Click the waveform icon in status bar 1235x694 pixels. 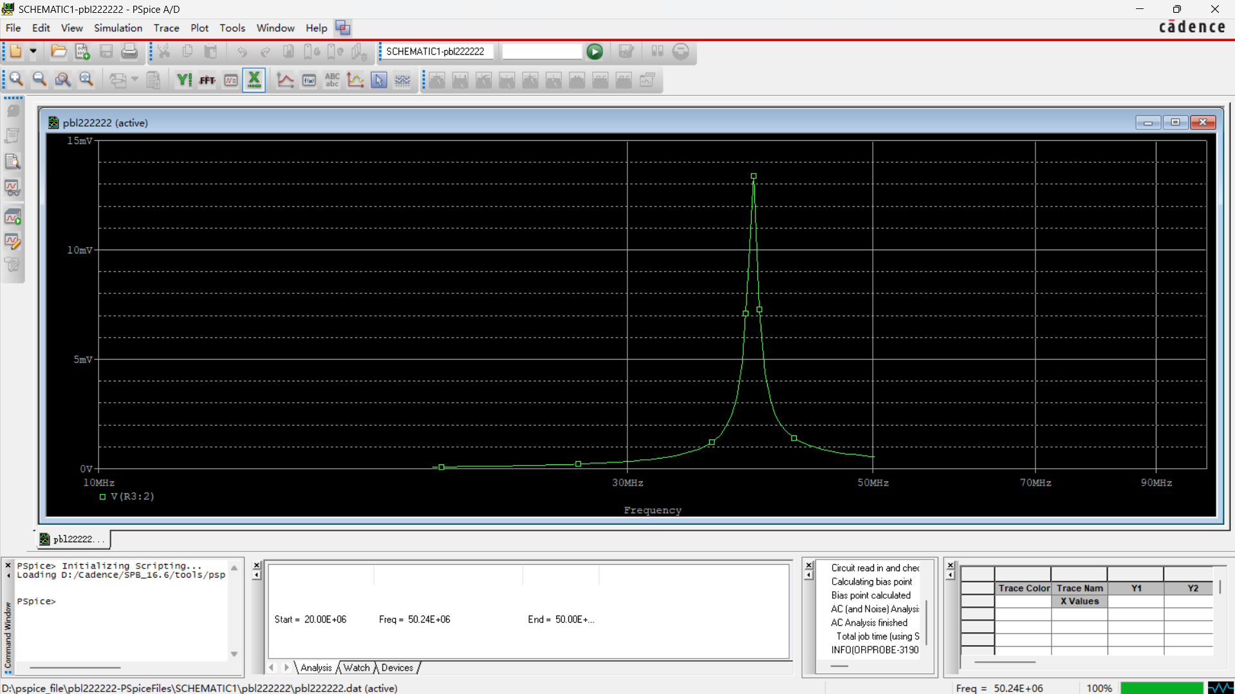coord(1220,688)
